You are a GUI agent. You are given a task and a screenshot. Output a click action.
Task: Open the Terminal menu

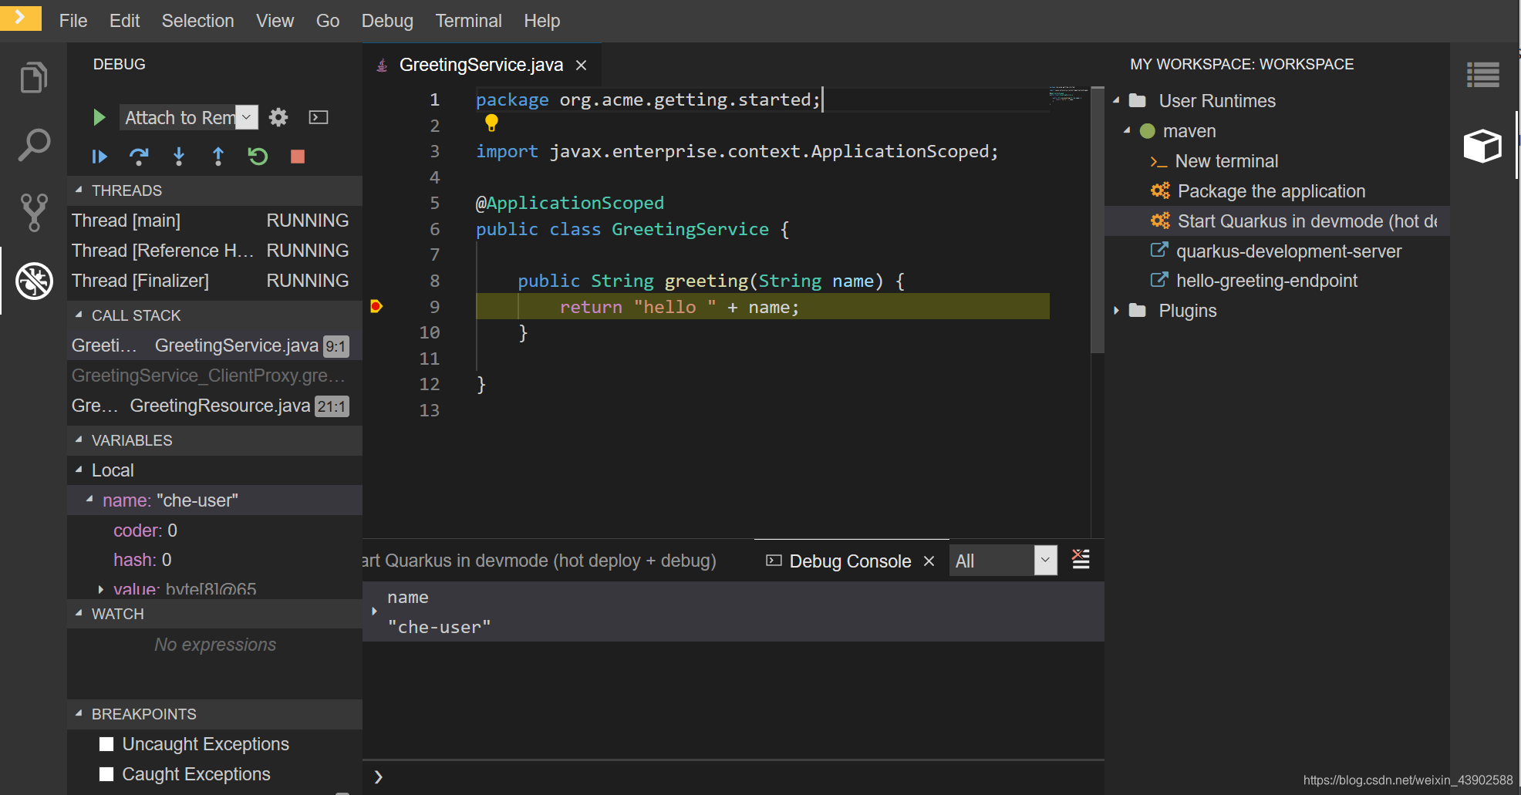[x=468, y=21]
